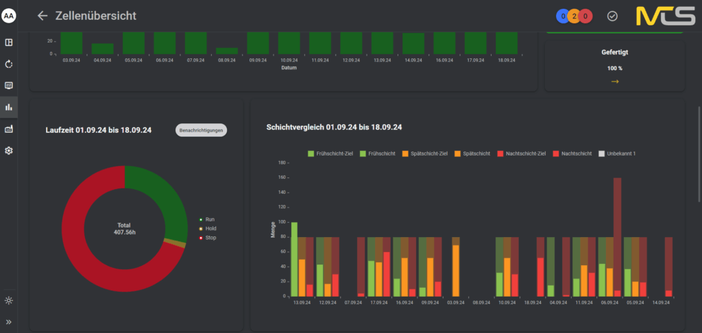
Task: Click the circled checkmark icon in header
Action: pyautogui.click(x=612, y=16)
